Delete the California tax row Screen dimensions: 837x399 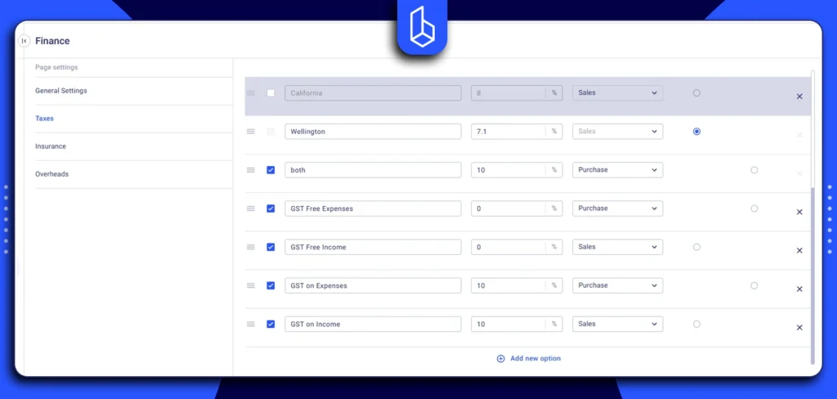coord(799,96)
